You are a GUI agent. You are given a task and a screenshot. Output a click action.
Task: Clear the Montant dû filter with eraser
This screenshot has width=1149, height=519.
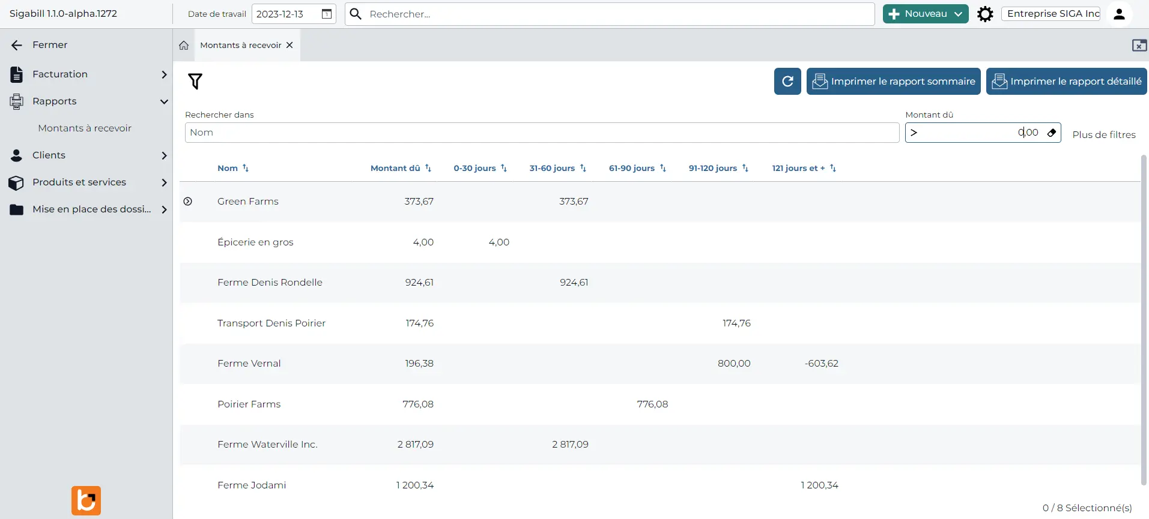point(1052,133)
